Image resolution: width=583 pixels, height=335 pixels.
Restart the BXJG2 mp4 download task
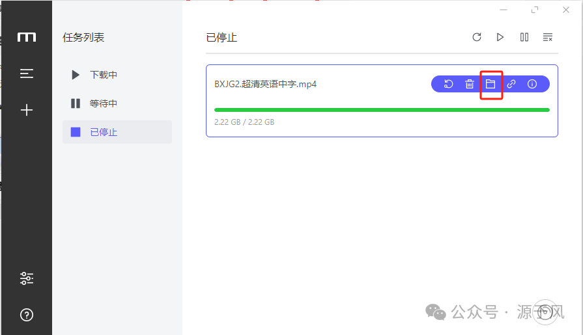(x=448, y=84)
